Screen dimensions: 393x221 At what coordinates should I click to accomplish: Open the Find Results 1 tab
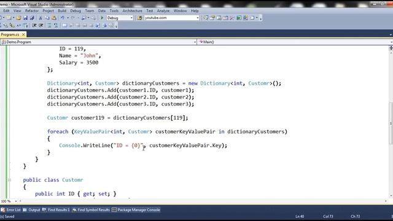tap(56, 210)
